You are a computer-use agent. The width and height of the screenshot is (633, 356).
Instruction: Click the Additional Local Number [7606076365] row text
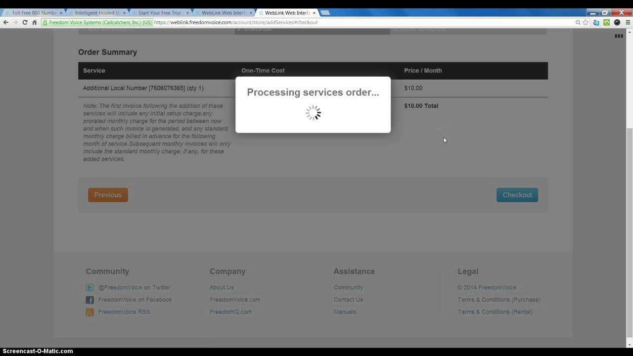pos(143,88)
